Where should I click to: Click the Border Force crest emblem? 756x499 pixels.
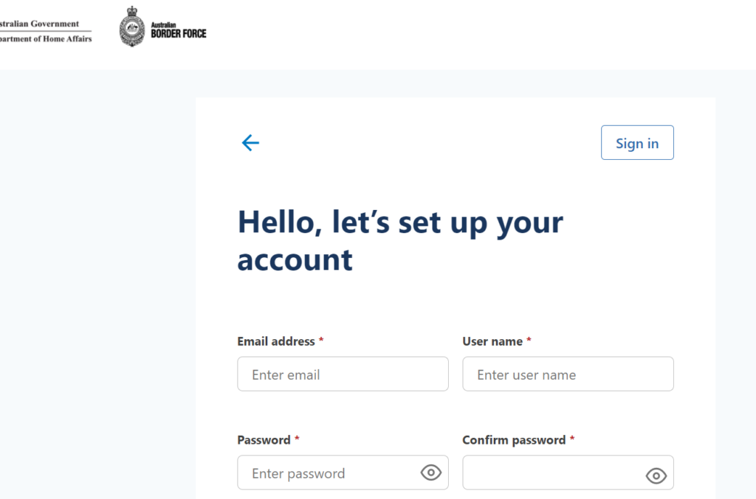131,27
